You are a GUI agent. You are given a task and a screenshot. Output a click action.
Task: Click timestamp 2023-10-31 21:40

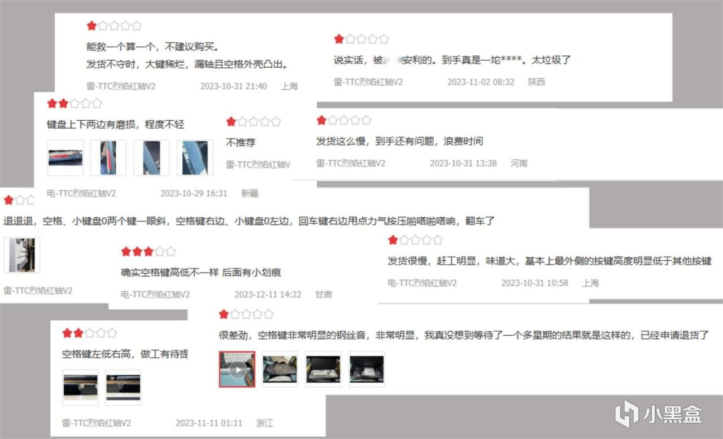tap(233, 86)
